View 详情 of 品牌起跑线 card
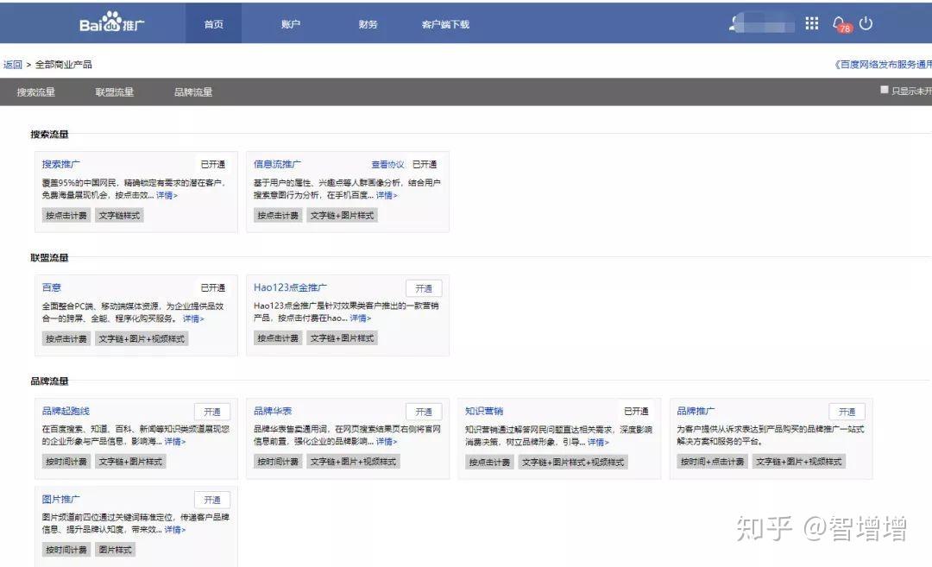 [174, 441]
